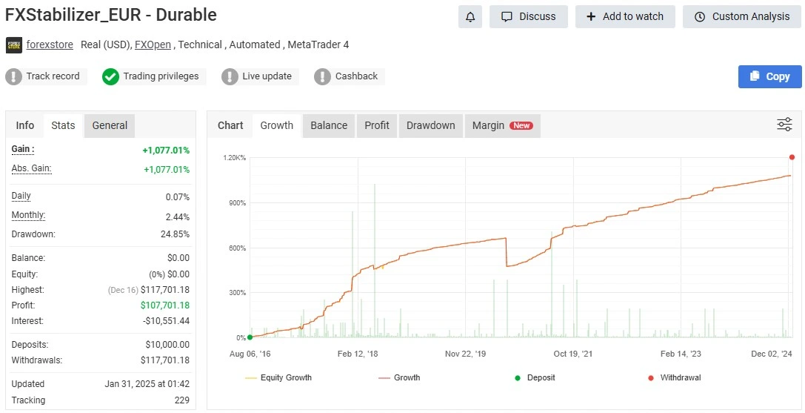Open the Drawdown chart tab
The width and height of the screenshot is (805, 413).
430,125
